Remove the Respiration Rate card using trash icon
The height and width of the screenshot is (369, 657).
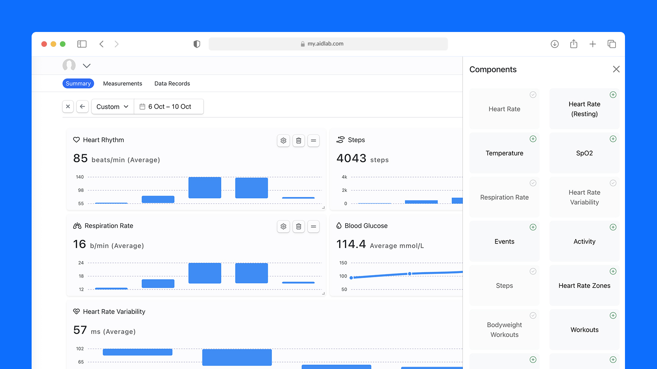point(299,226)
